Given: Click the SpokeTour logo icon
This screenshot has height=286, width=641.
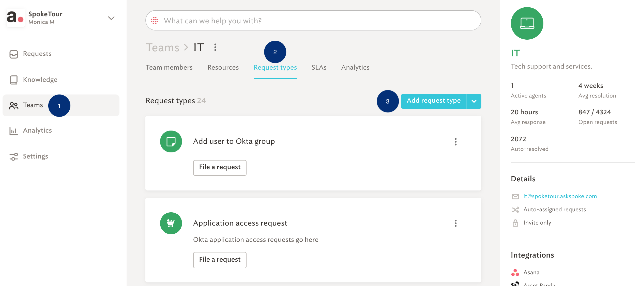Looking at the screenshot, I should 16,18.
